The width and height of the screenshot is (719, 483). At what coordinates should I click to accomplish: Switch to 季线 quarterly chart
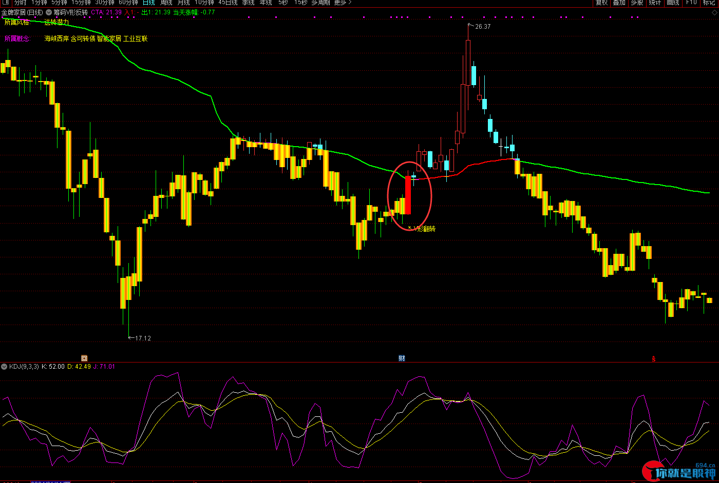click(249, 3)
